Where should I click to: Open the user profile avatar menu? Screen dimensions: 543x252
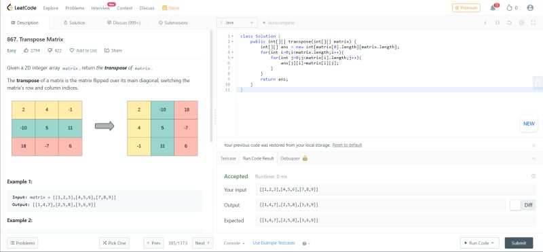pos(530,7)
